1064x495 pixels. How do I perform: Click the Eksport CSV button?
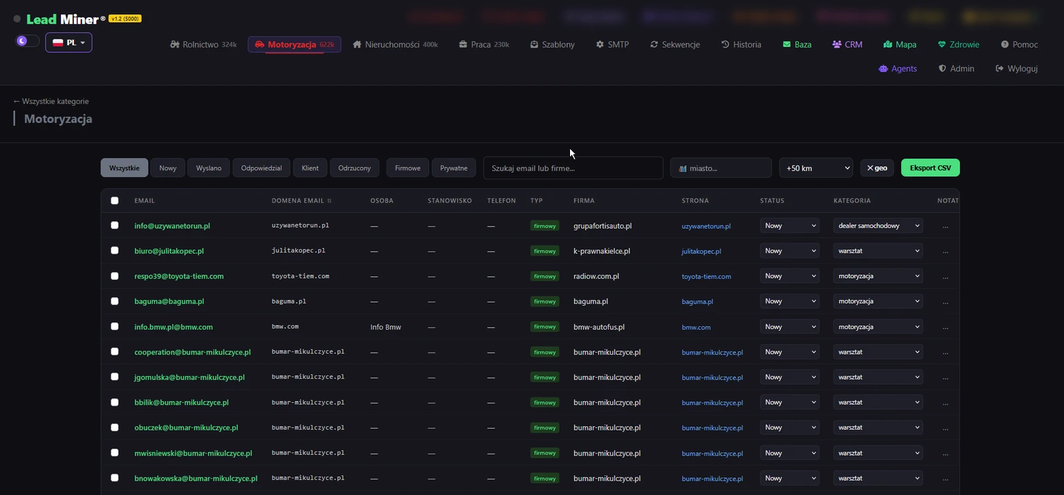pos(930,167)
